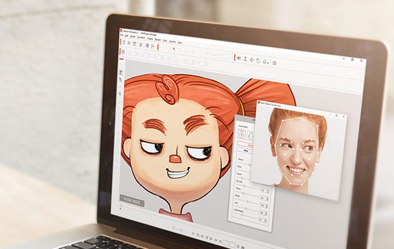394x249 pixels.
Task: Click the Stop button in playback bar
Action: pos(198,235)
